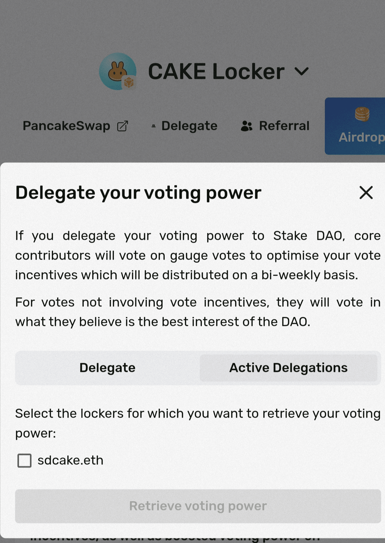Select the sdcake.eth locker label
The width and height of the screenshot is (385, 543).
[x=70, y=460]
